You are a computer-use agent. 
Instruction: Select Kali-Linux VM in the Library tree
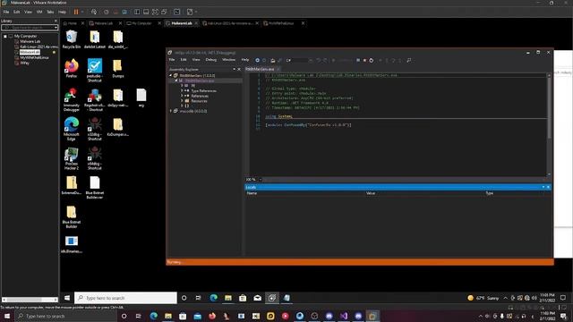[x=38, y=47]
